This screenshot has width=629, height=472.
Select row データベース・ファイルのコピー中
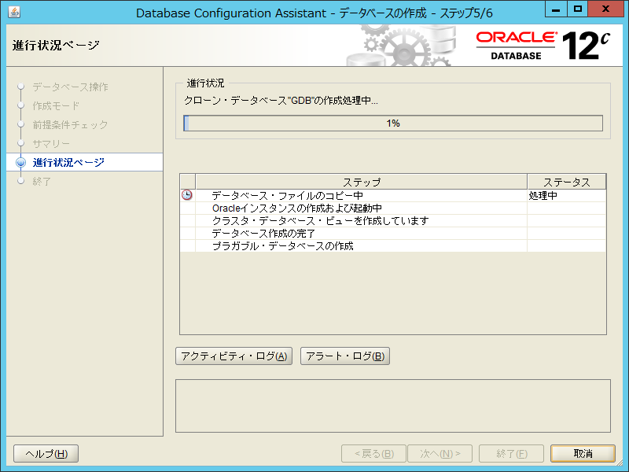click(x=392, y=195)
